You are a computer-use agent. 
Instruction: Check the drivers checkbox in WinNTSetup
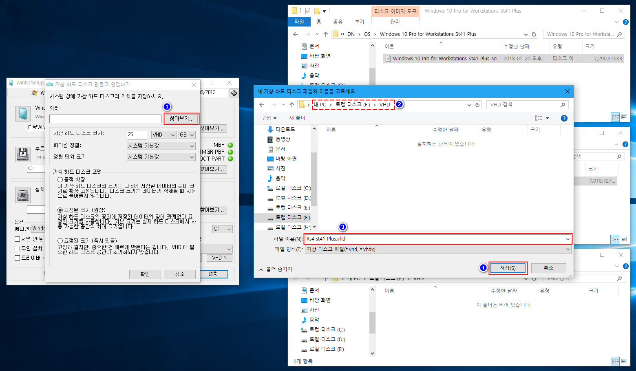point(18,258)
